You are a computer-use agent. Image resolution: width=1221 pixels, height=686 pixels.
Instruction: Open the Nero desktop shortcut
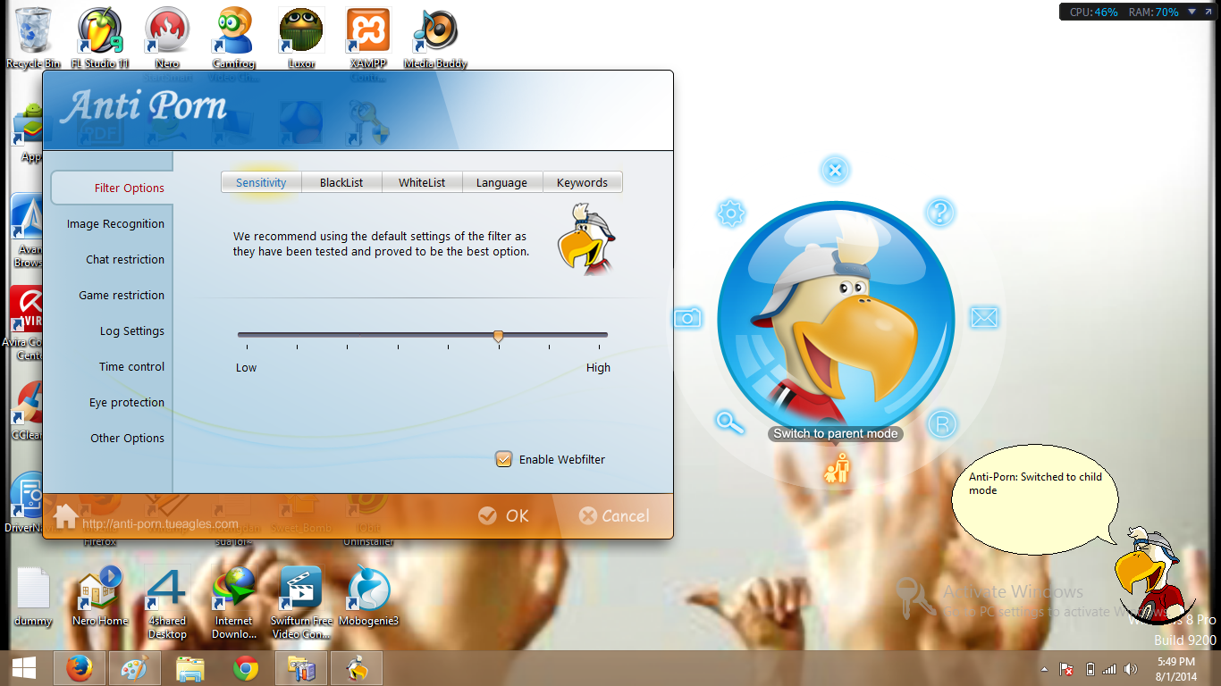point(167,38)
